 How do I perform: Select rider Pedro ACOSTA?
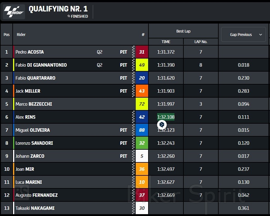[30, 52]
